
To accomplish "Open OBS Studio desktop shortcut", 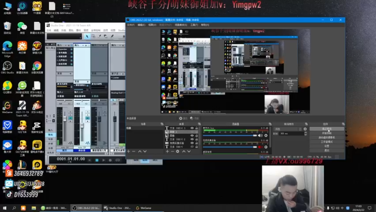I will pos(7,67).
